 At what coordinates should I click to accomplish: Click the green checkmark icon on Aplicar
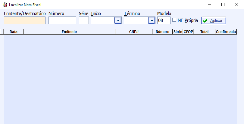(205, 21)
